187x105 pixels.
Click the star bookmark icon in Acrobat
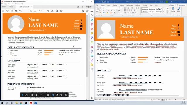tap(7, 11)
